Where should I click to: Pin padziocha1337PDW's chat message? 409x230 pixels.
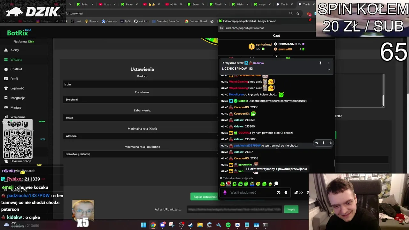tap(323, 143)
